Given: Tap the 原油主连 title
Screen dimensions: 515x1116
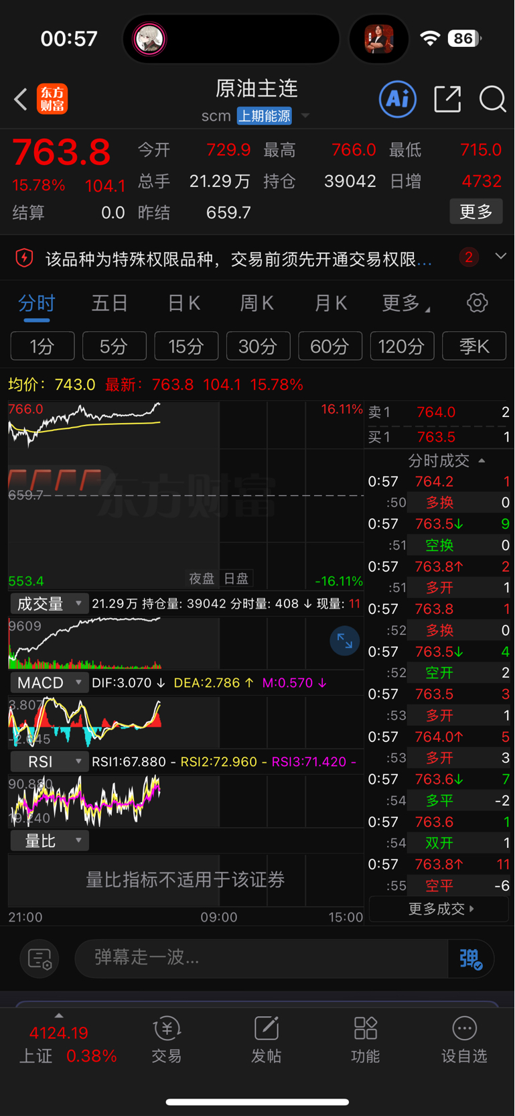Looking at the screenshot, I should point(257,88).
